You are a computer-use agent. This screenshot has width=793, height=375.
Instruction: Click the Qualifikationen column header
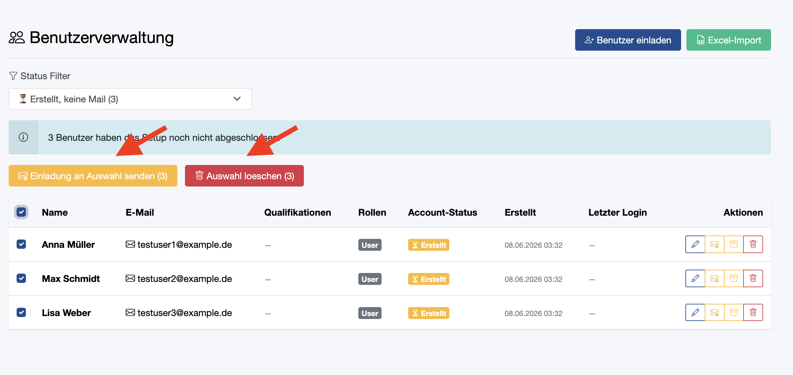(298, 212)
